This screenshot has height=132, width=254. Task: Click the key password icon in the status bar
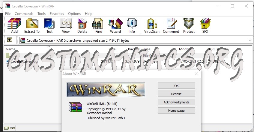click(x=12, y=128)
